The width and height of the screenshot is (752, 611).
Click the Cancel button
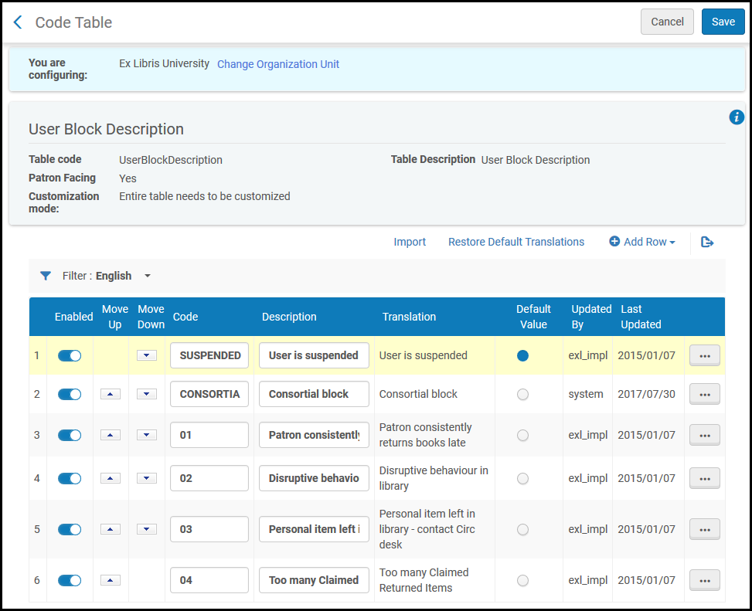[667, 22]
